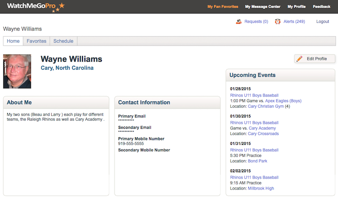Go to My Profile in top navigation
The height and width of the screenshot is (198, 338).
(x=297, y=7)
